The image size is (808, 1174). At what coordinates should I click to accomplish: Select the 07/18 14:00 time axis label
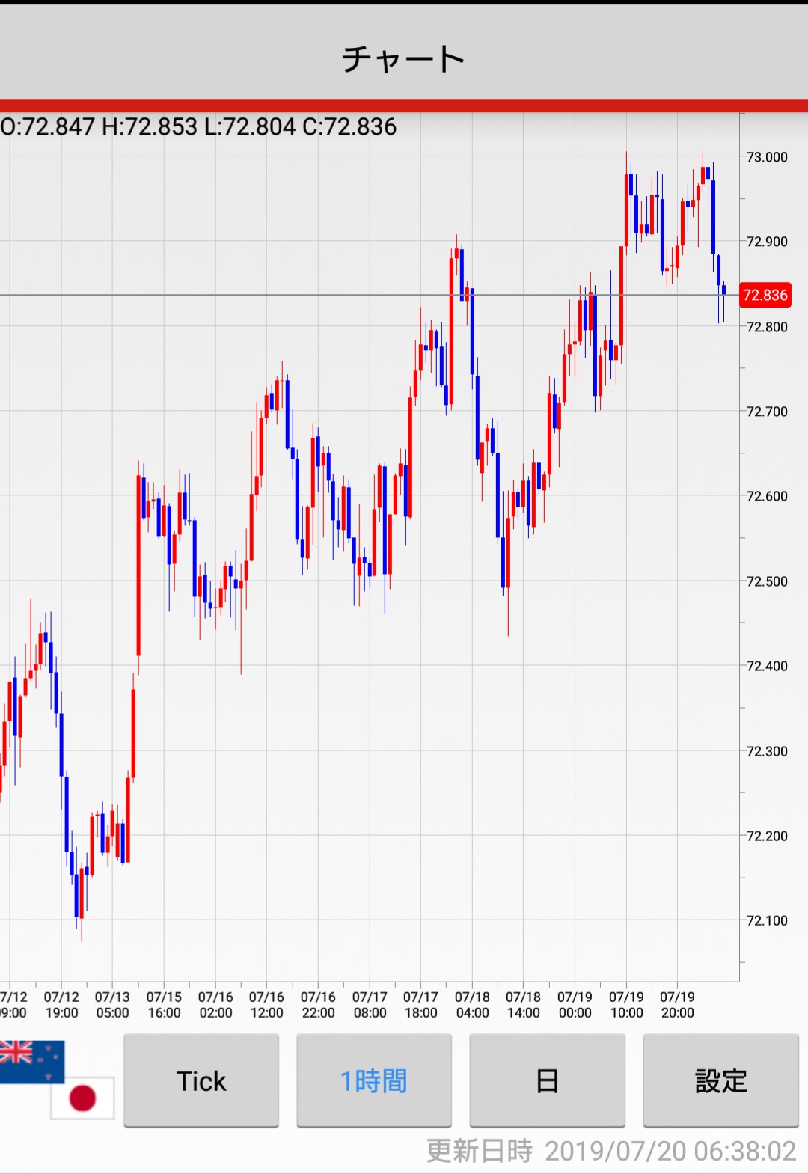[523, 1005]
